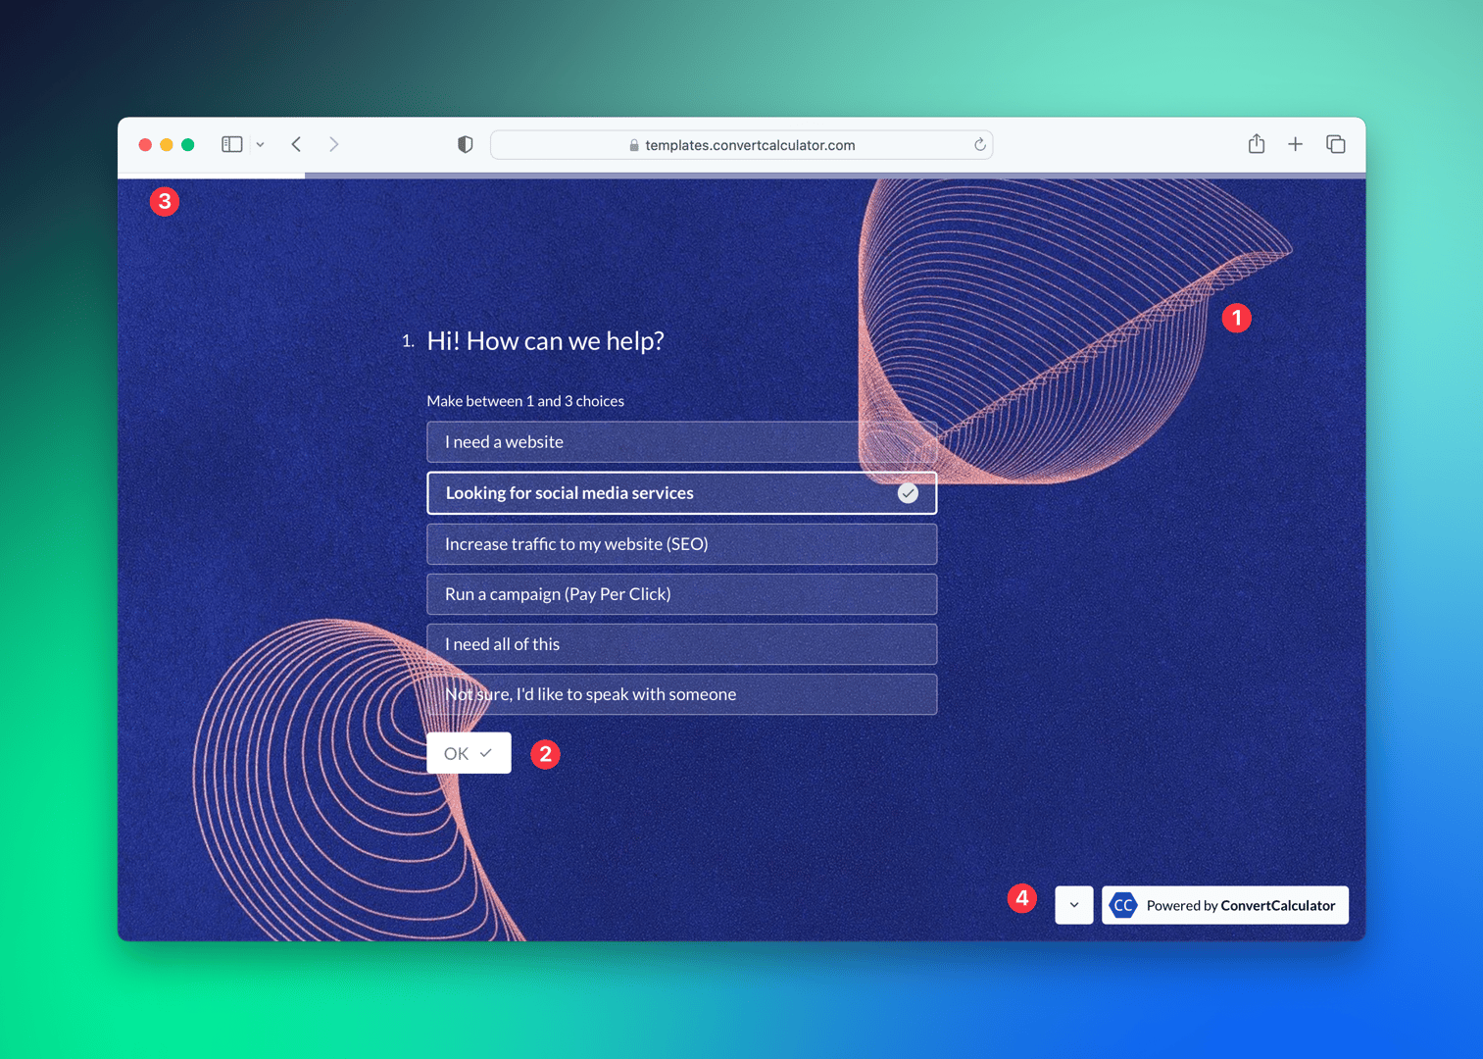Click the 'Make between 1 and 3 choices' hint

point(525,401)
